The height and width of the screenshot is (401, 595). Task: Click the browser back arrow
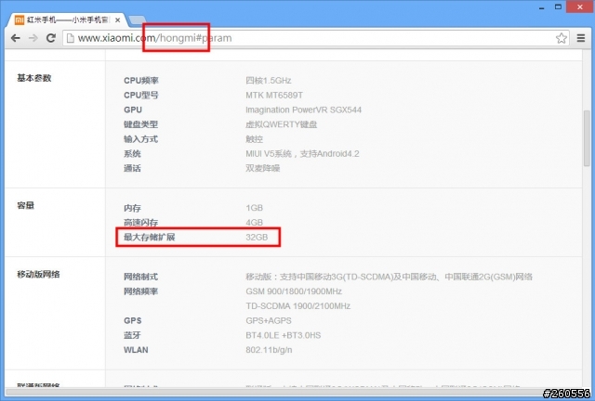pos(15,38)
